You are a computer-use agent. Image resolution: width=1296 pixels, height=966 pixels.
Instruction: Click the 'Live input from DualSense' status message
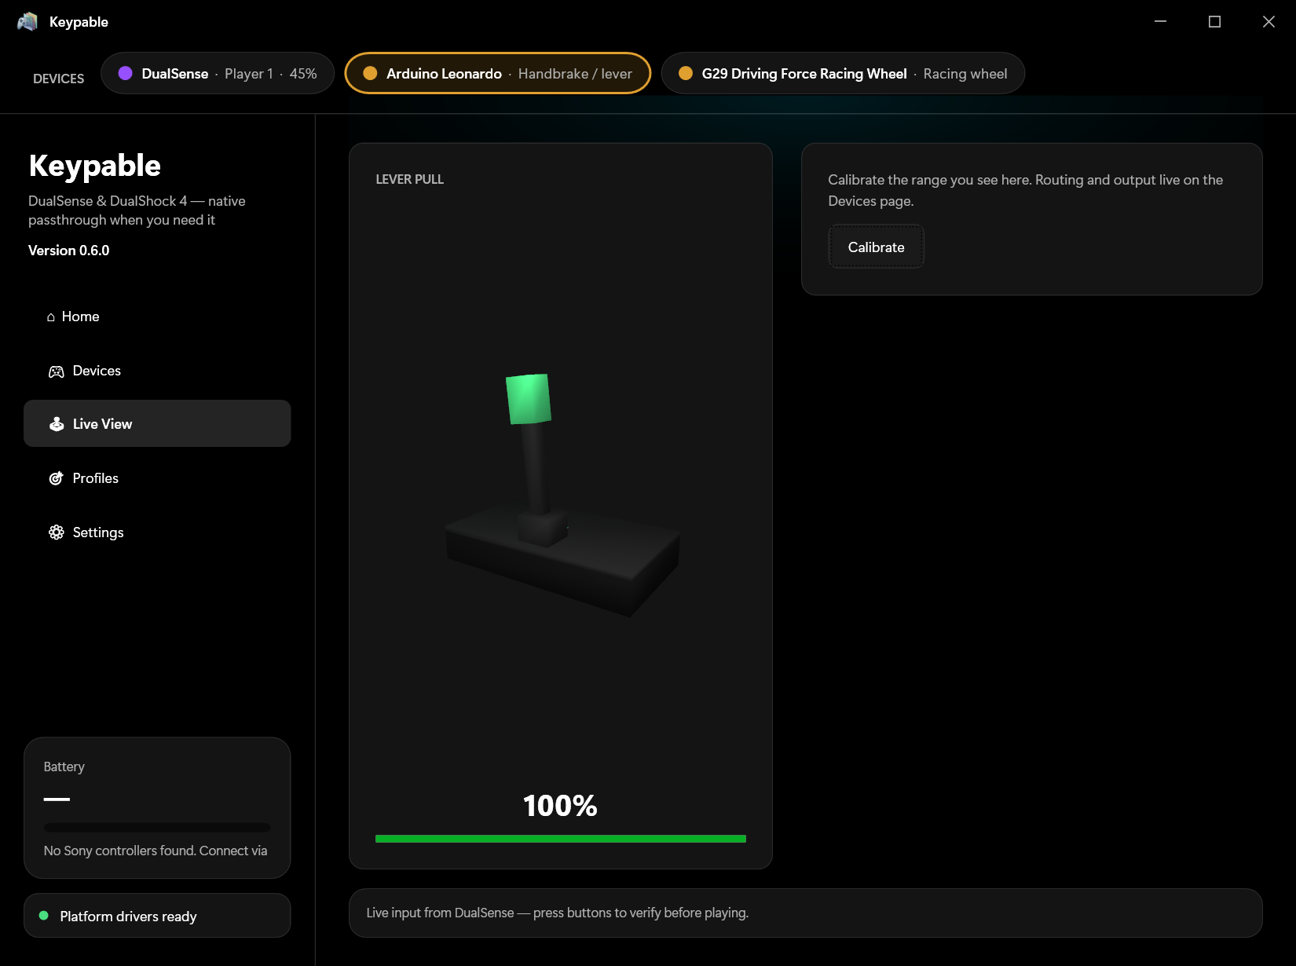tap(558, 913)
